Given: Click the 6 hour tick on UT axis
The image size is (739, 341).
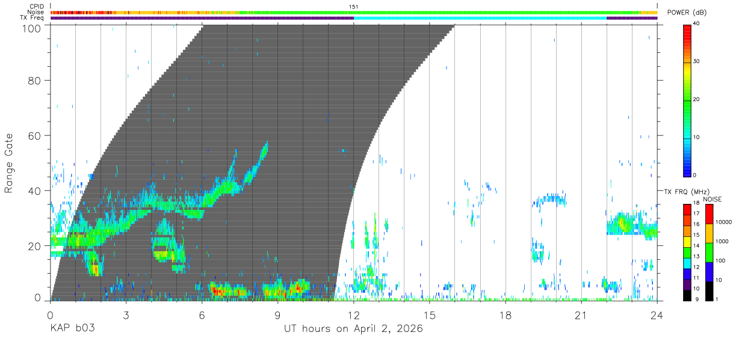Looking at the screenshot, I should [202, 315].
